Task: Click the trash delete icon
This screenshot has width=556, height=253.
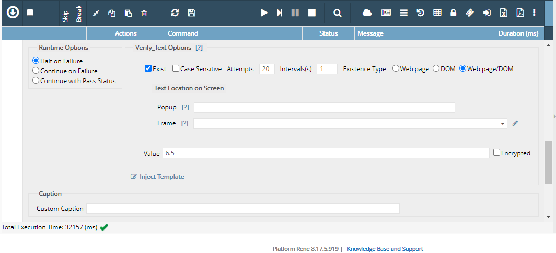Action: (144, 13)
